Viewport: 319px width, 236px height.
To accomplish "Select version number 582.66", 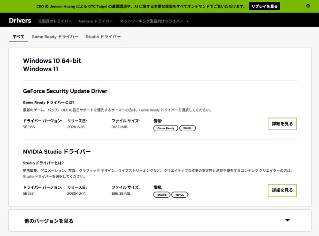I will 29,127.
